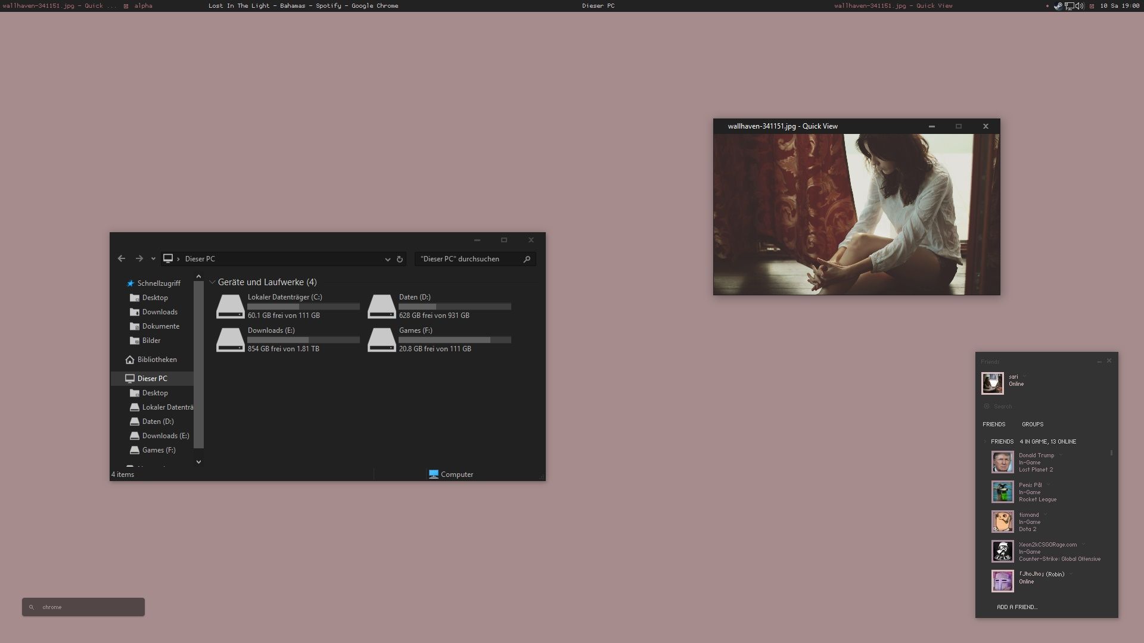Switch to the GROUPS tab in the Friends window
Image resolution: width=1144 pixels, height=643 pixels.
(x=1033, y=424)
